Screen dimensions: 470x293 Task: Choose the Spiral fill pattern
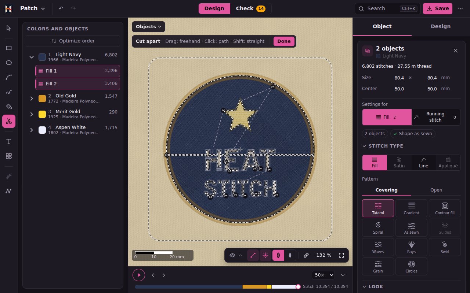(378, 227)
